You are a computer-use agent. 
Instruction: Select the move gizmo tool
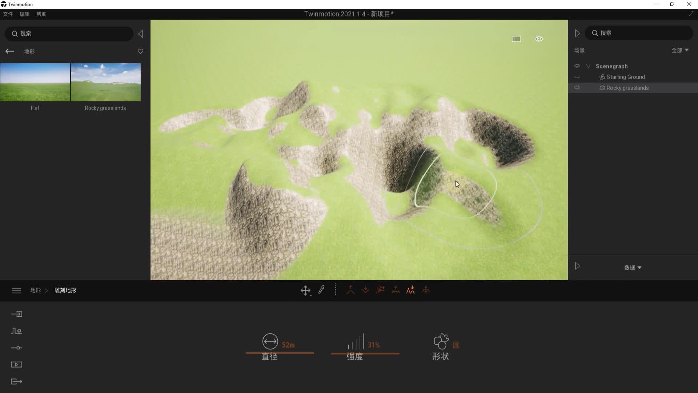click(x=305, y=290)
